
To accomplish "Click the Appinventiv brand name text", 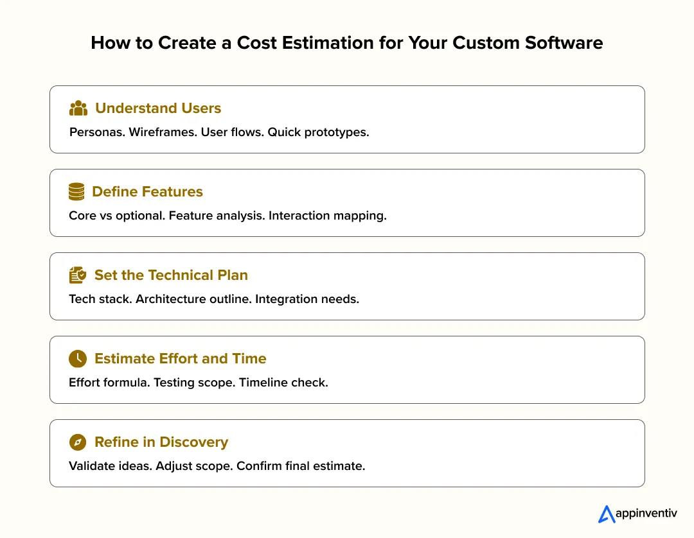I will click(646, 514).
